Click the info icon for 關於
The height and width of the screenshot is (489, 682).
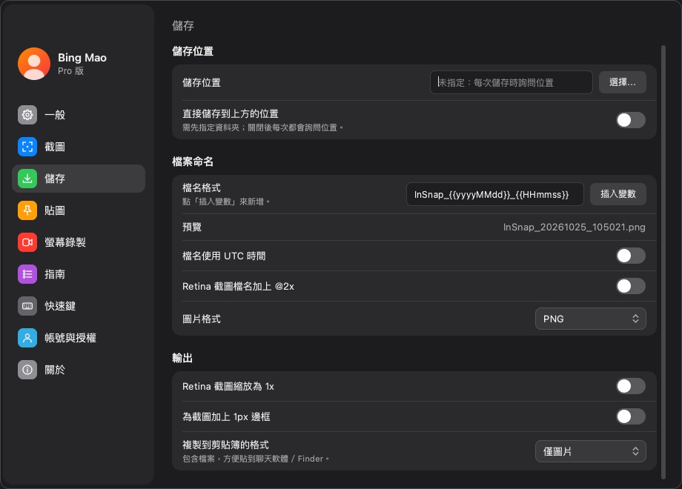27,370
